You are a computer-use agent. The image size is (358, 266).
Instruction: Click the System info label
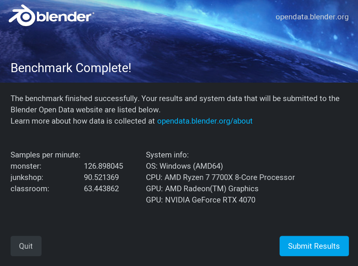pos(167,155)
